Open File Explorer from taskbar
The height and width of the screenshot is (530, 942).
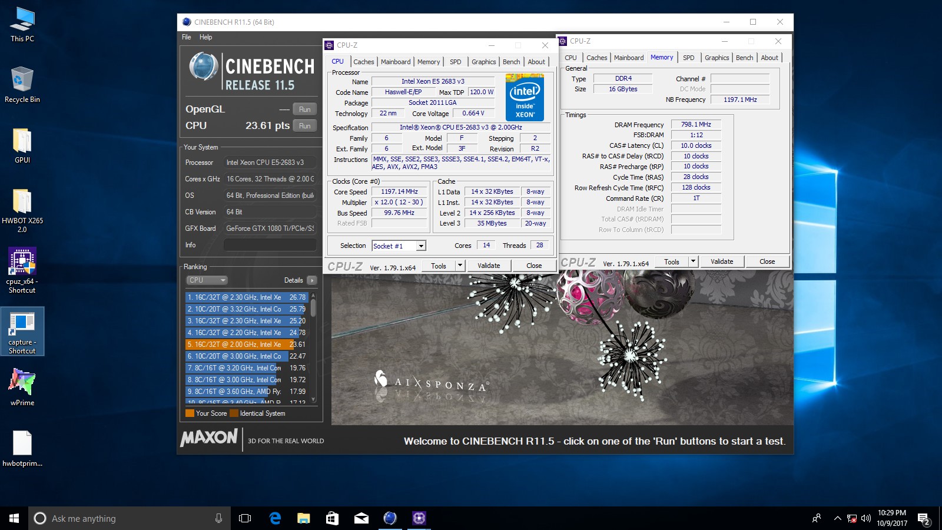tap(304, 518)
